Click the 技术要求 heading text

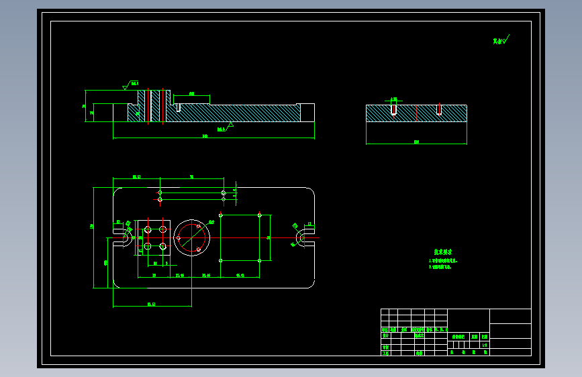[443, 252]
